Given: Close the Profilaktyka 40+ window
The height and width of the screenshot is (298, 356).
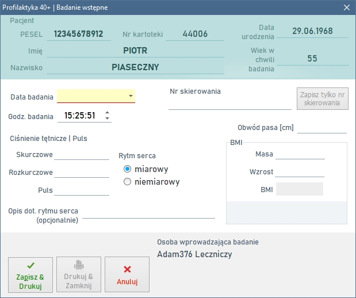Looking at the screenshot, I should 346,7.
